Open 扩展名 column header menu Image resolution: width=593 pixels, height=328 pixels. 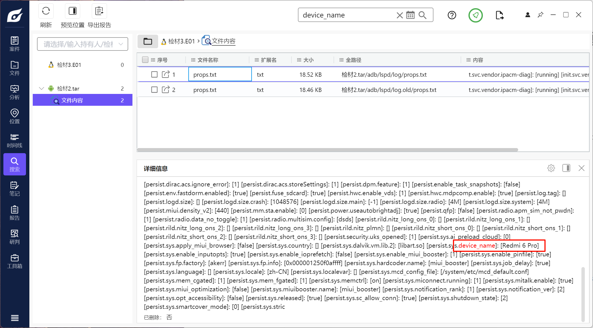point(257,60)
